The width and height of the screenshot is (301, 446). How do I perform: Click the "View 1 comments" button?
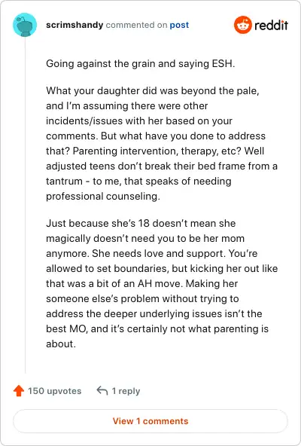(x=150, y=421)
